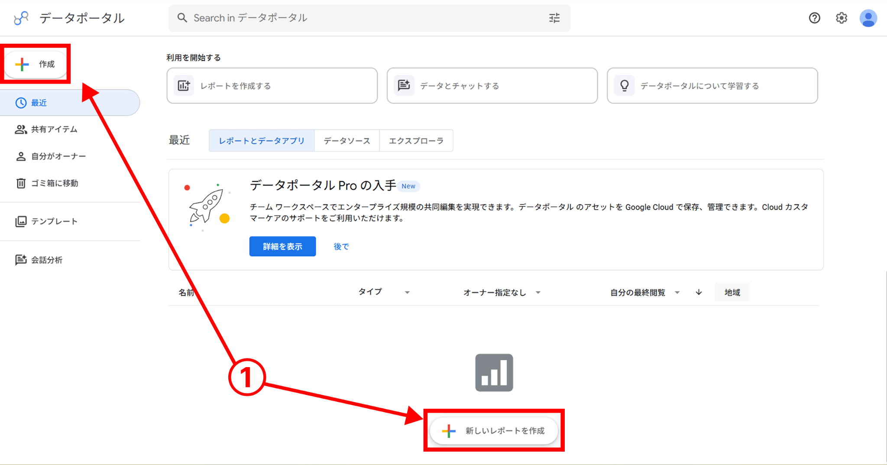887x465 pixels.
Task: Click the データとチャットする card
Action: [492, 86]
